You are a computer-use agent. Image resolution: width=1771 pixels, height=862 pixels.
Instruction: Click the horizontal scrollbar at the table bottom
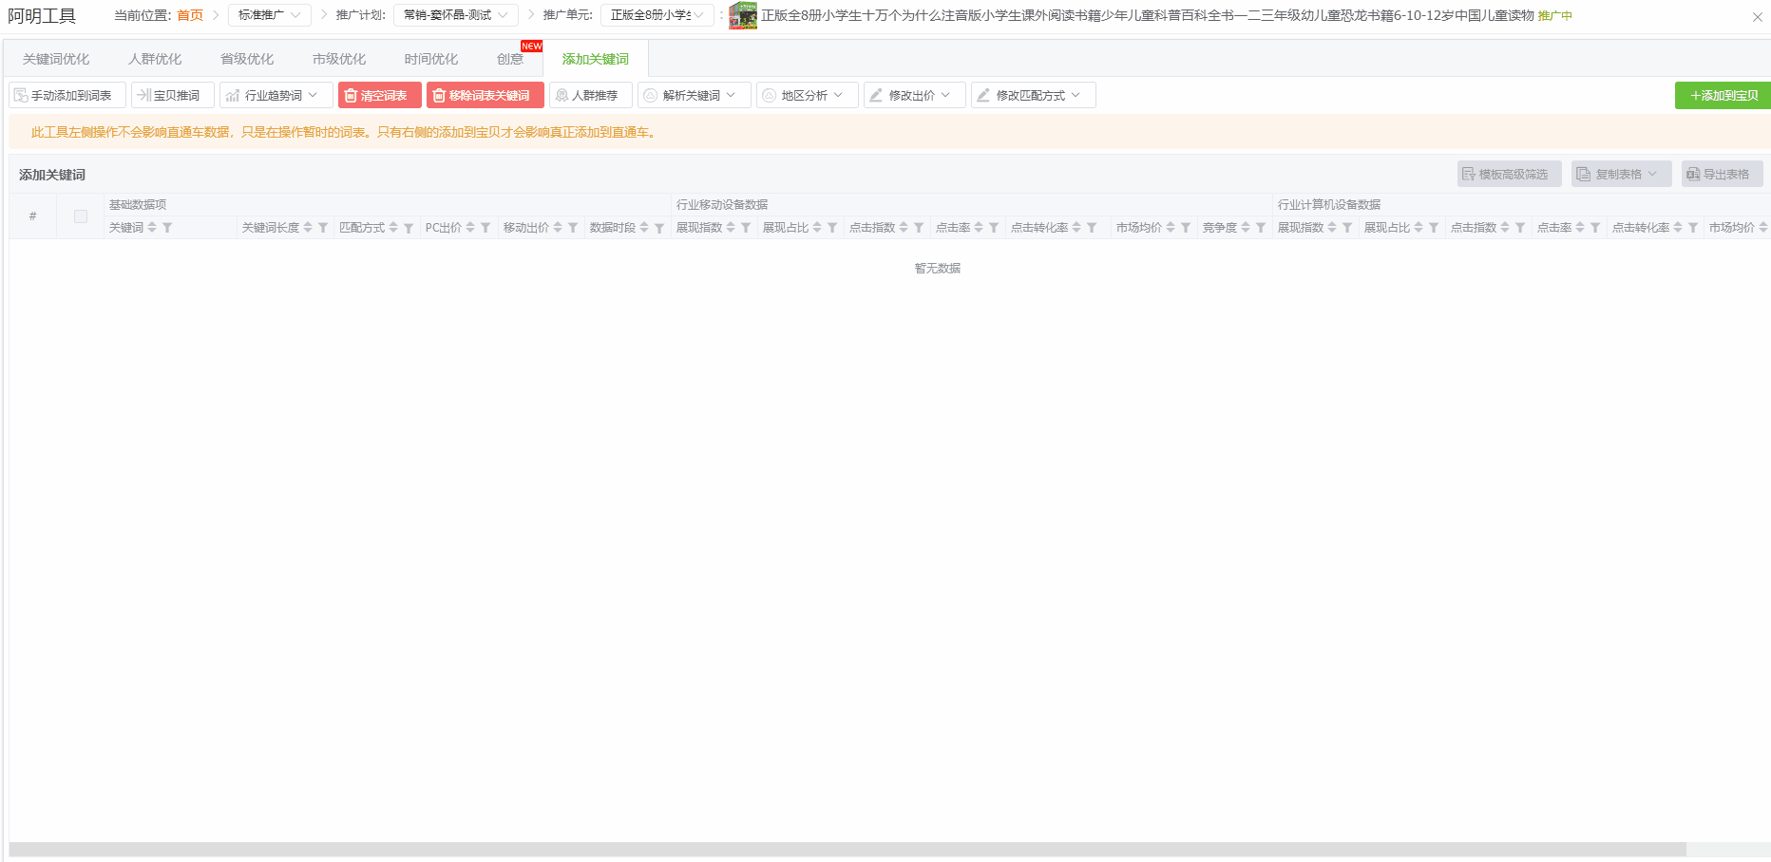[847, 849]
